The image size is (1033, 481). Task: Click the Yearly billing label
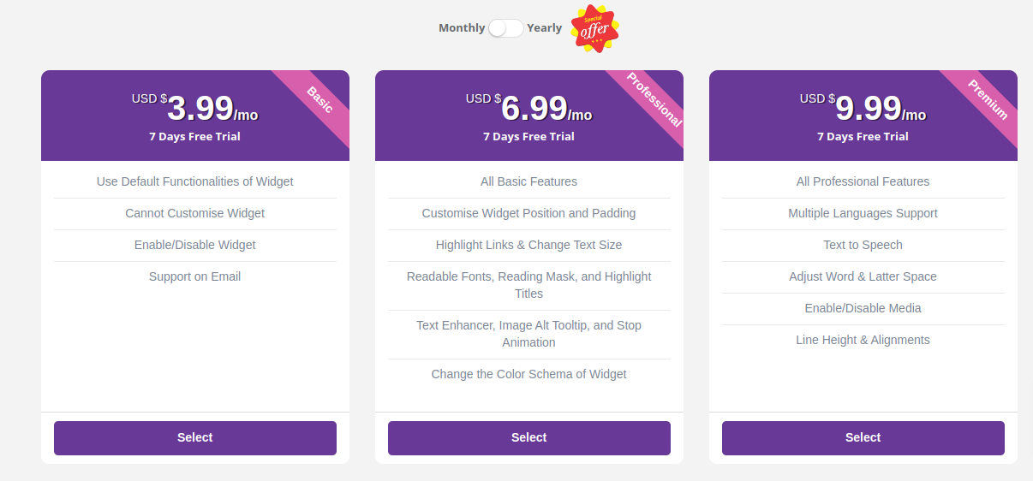click(545, 28)
